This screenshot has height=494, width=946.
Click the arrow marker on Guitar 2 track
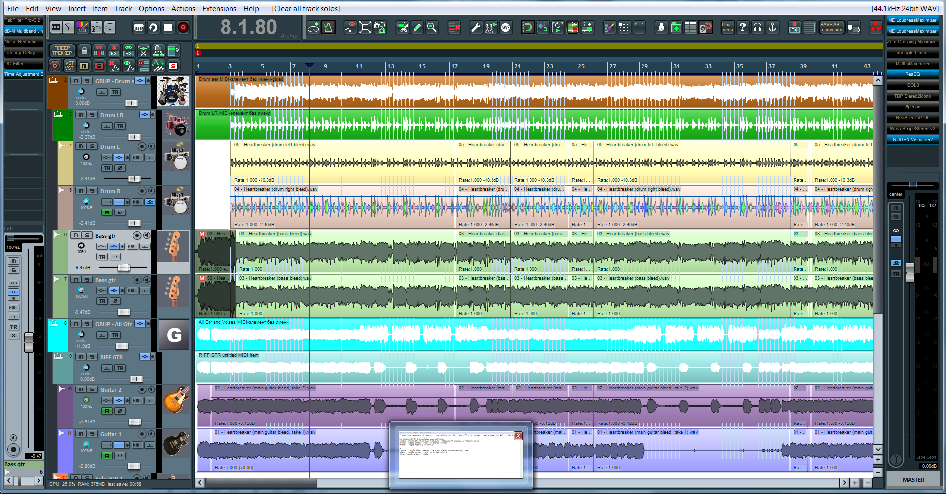62,389
